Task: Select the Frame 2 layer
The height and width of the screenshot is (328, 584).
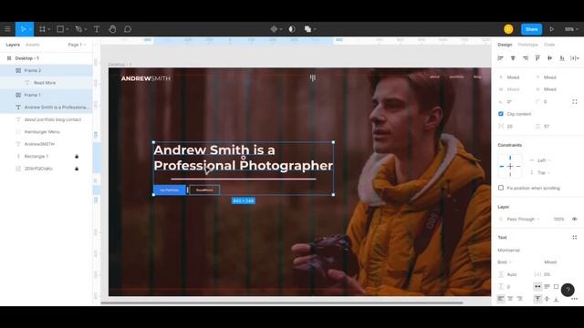Action: 47,70
